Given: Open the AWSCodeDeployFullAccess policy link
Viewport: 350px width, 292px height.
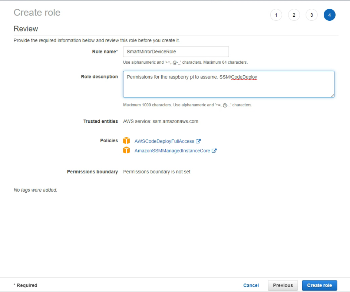Looking at the screenshot, I should pos(164,141).
